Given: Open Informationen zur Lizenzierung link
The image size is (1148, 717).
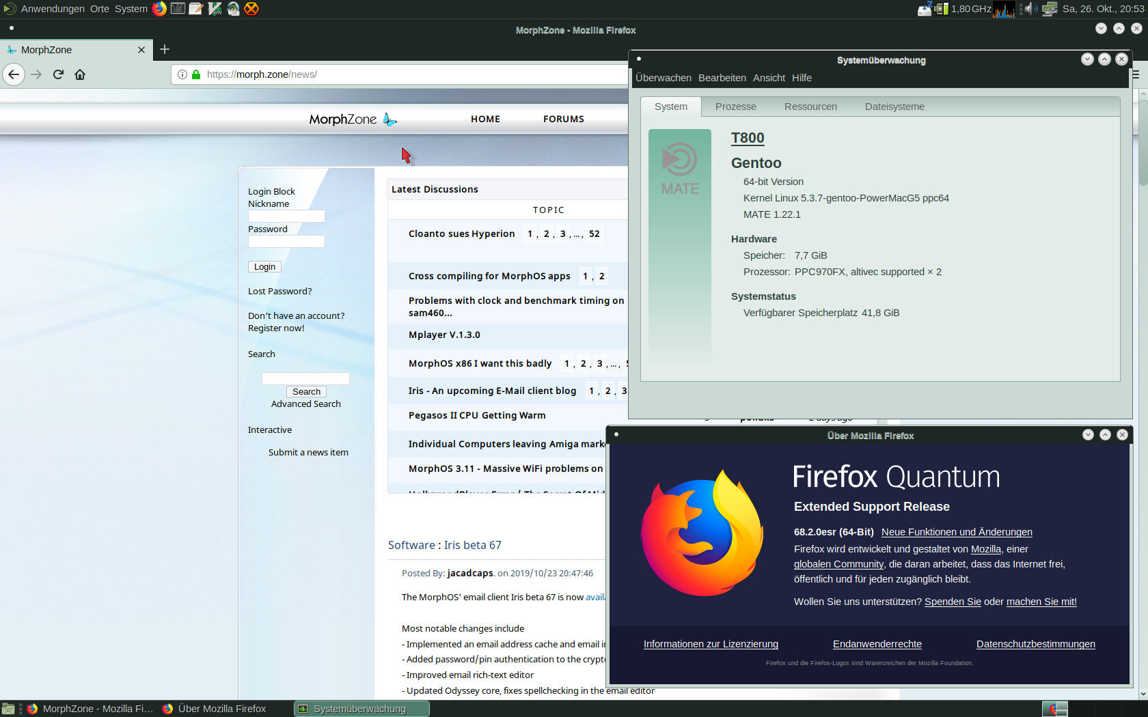Looking at the screenshot, I should [x=711, y=644].
